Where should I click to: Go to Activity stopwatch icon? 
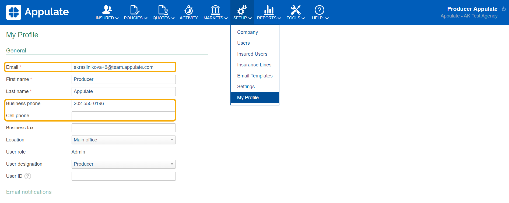click(188, 10)
